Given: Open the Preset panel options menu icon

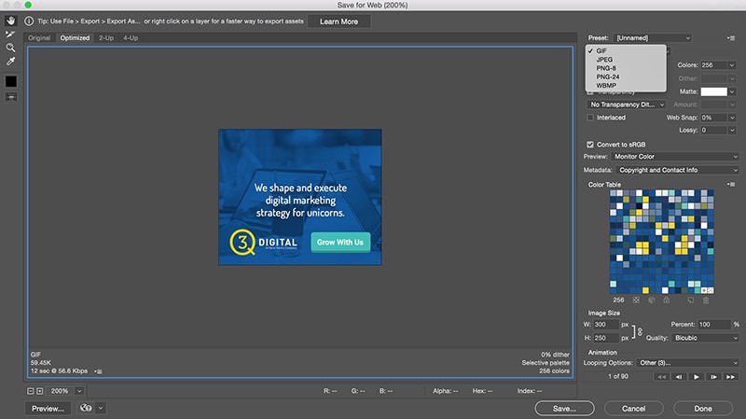Looking at the screenshot, I should pyautogui.click(x=731, y=38).
